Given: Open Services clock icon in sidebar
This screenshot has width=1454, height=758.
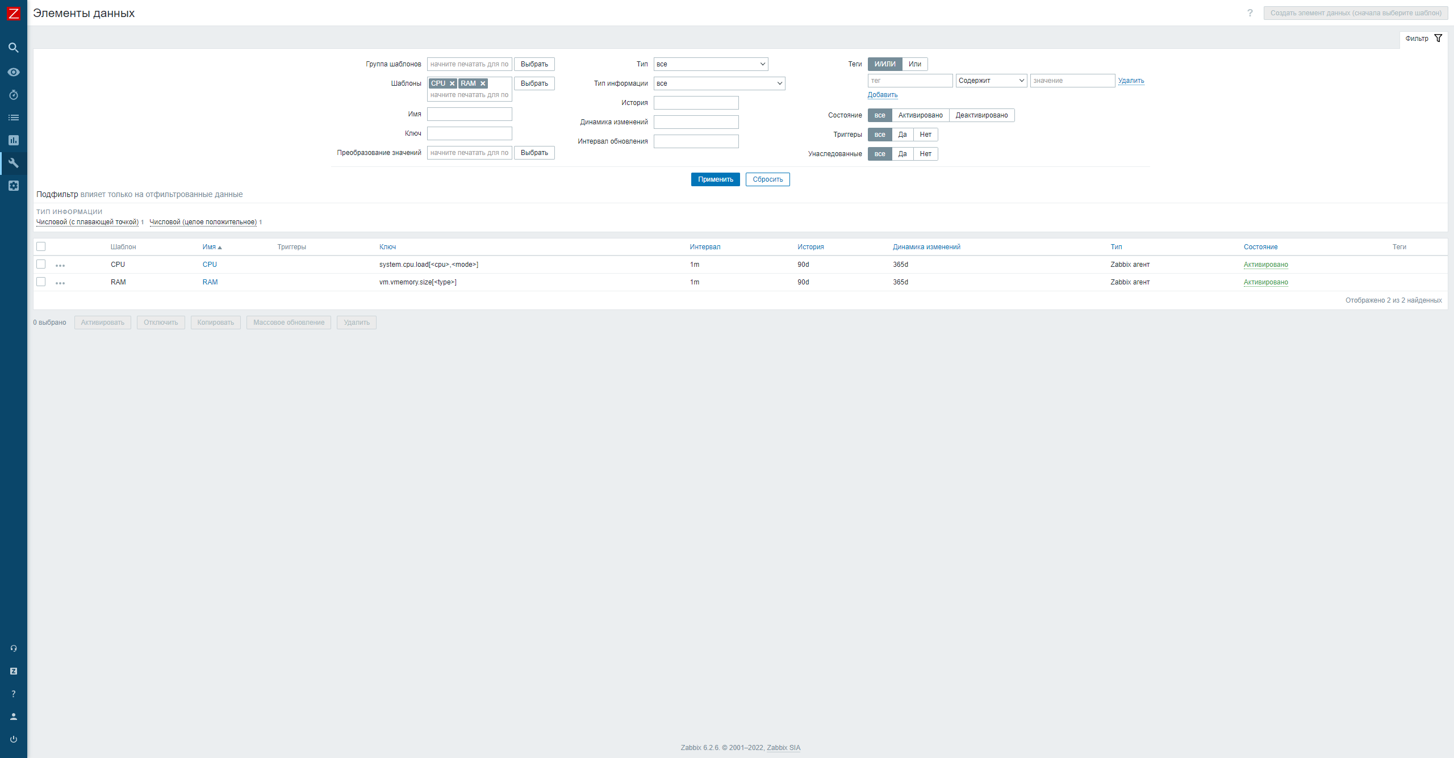Looking at the screenshot, I should point(14,95).
